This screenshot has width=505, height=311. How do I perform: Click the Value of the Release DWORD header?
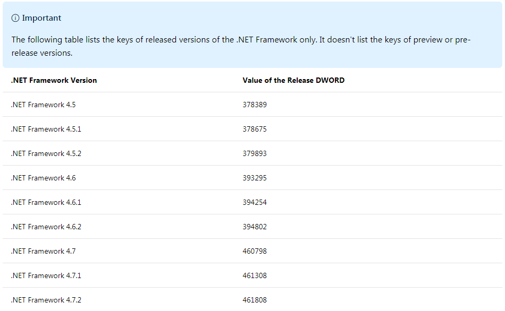[293, 80]
